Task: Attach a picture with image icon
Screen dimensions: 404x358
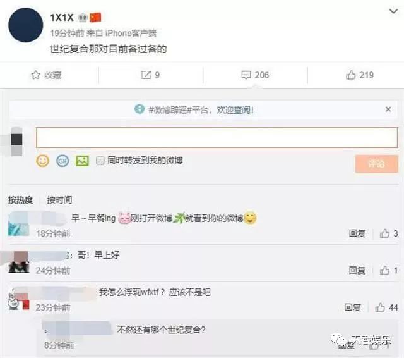Action: [x=82, y=161]
